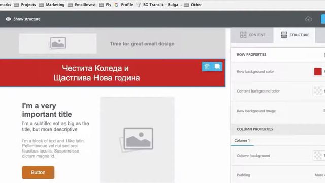Select 'I'm a very important title' heading

47,110
